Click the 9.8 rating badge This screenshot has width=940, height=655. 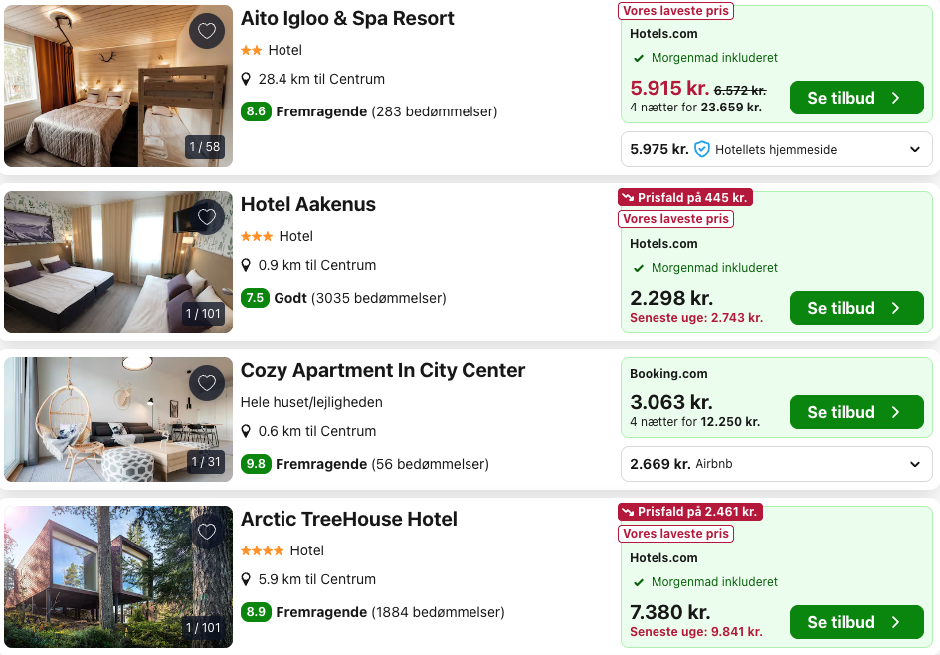256,464
